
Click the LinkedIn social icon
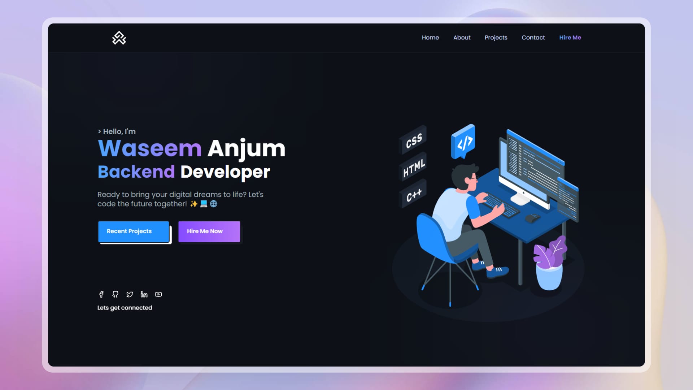[144, 294]
